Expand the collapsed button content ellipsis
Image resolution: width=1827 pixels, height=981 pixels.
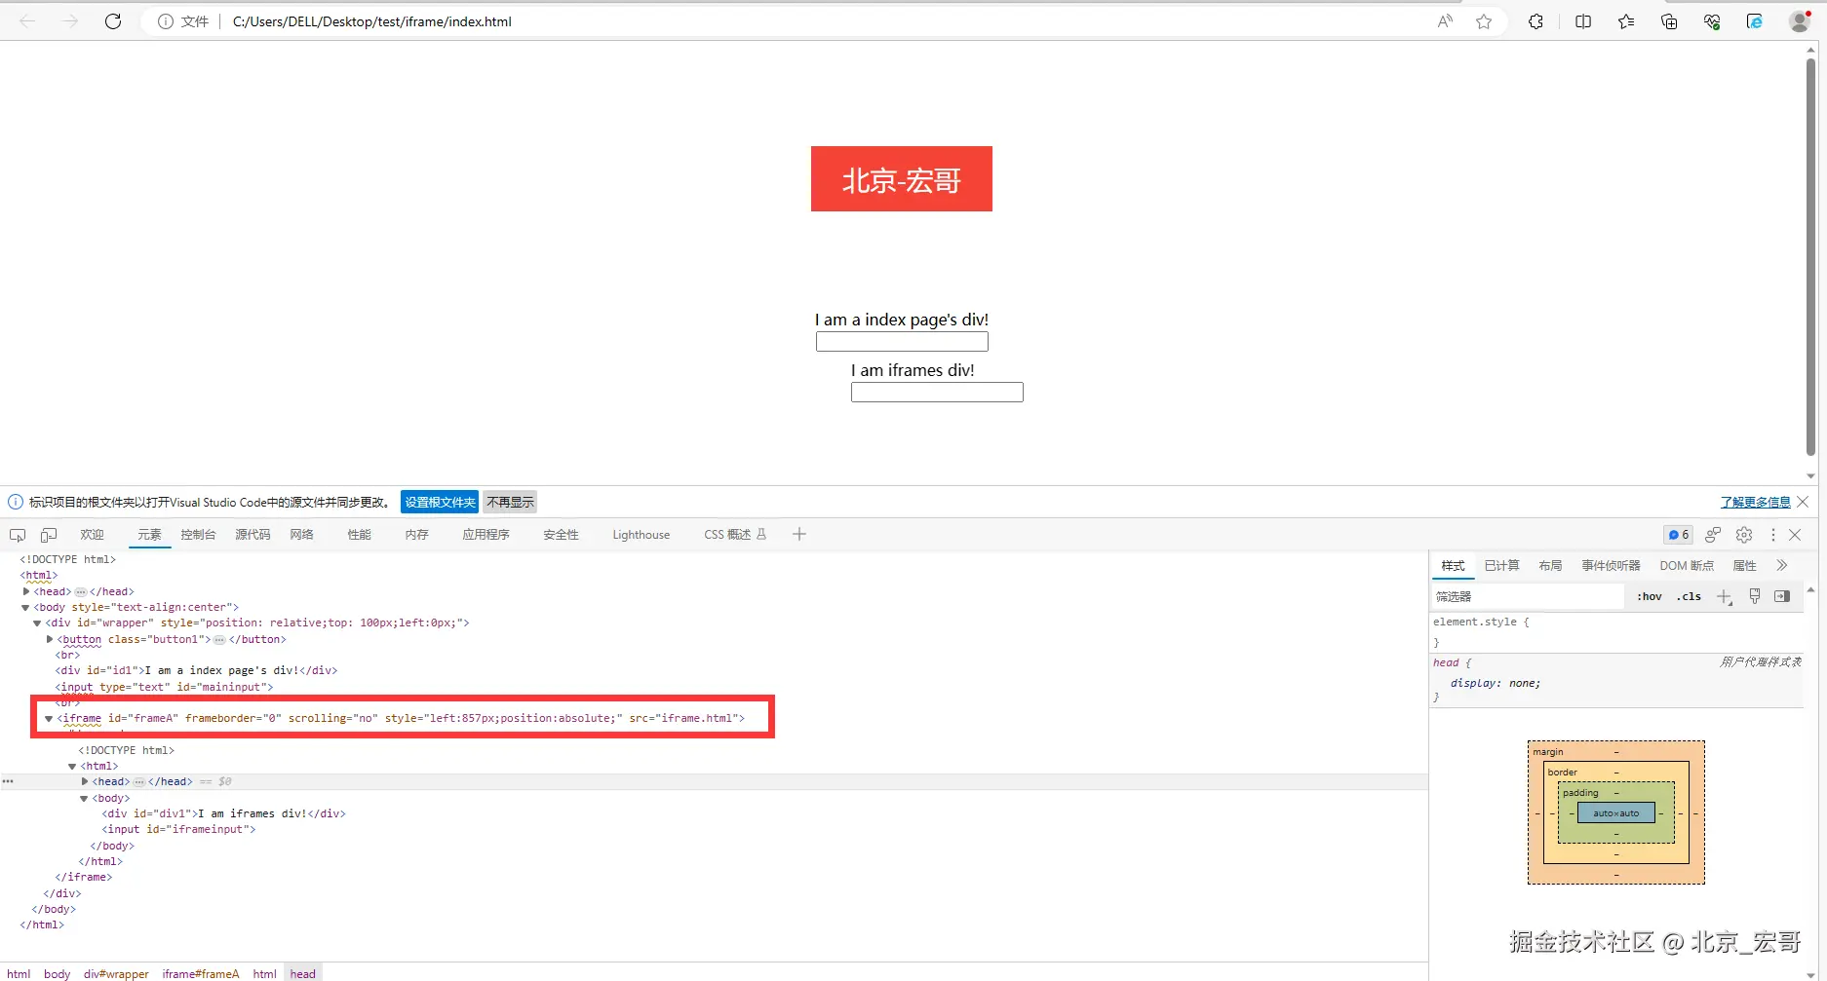(219, 640)
